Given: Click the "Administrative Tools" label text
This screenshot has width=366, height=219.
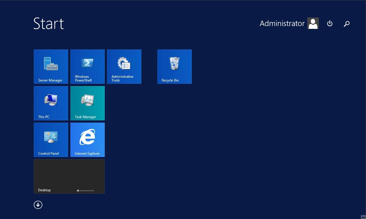Looking at the screenshot, I should point(122,78).
